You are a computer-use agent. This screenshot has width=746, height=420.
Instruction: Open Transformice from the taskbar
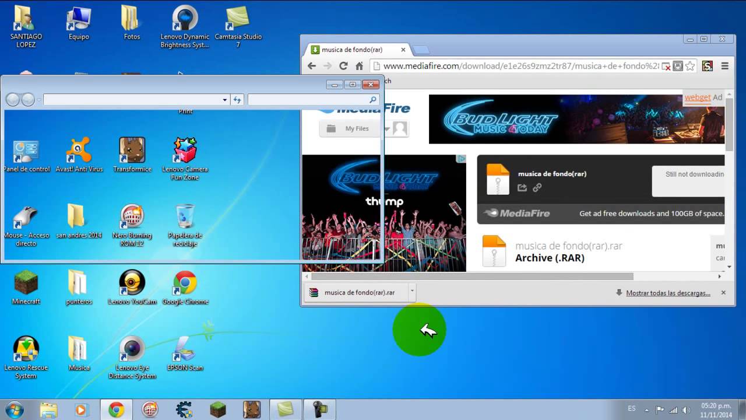[252, 409]
